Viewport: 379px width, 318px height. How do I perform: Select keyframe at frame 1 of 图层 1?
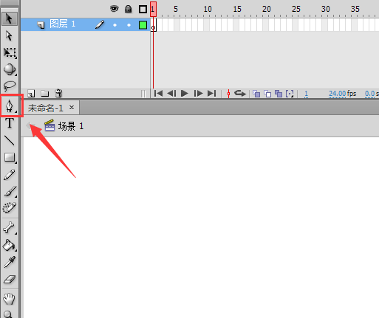pos(153,25)
